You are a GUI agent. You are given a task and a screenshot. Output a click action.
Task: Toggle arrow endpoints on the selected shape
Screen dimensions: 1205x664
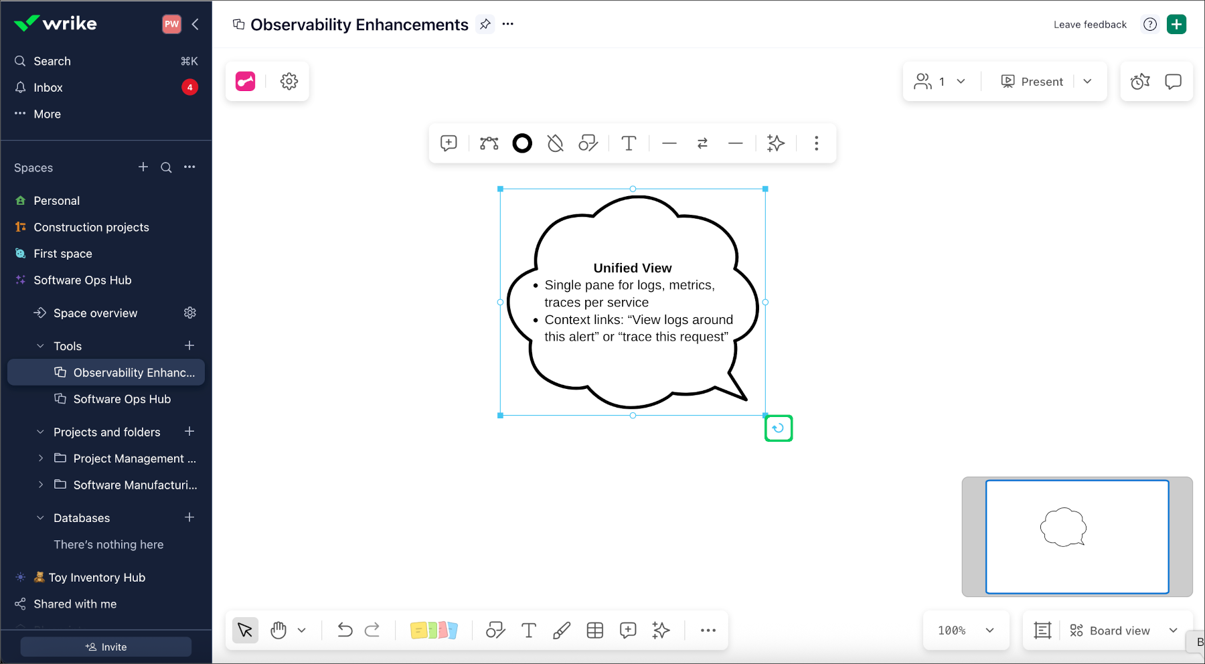[x=702, y=143]
